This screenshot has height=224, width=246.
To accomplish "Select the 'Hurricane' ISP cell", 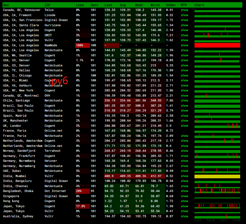I will tap(52, 25).
